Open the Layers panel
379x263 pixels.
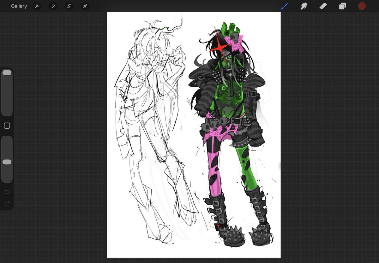[342, 6]
